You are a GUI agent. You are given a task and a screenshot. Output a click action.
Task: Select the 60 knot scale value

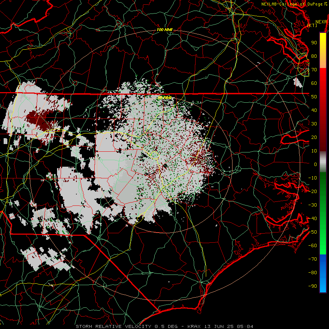[314, 83]
